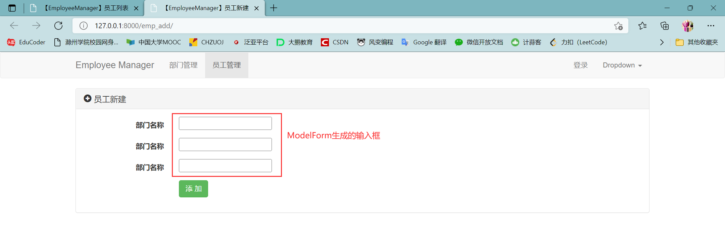Open the 微信开放文档 bookmark

click(479, 42)
